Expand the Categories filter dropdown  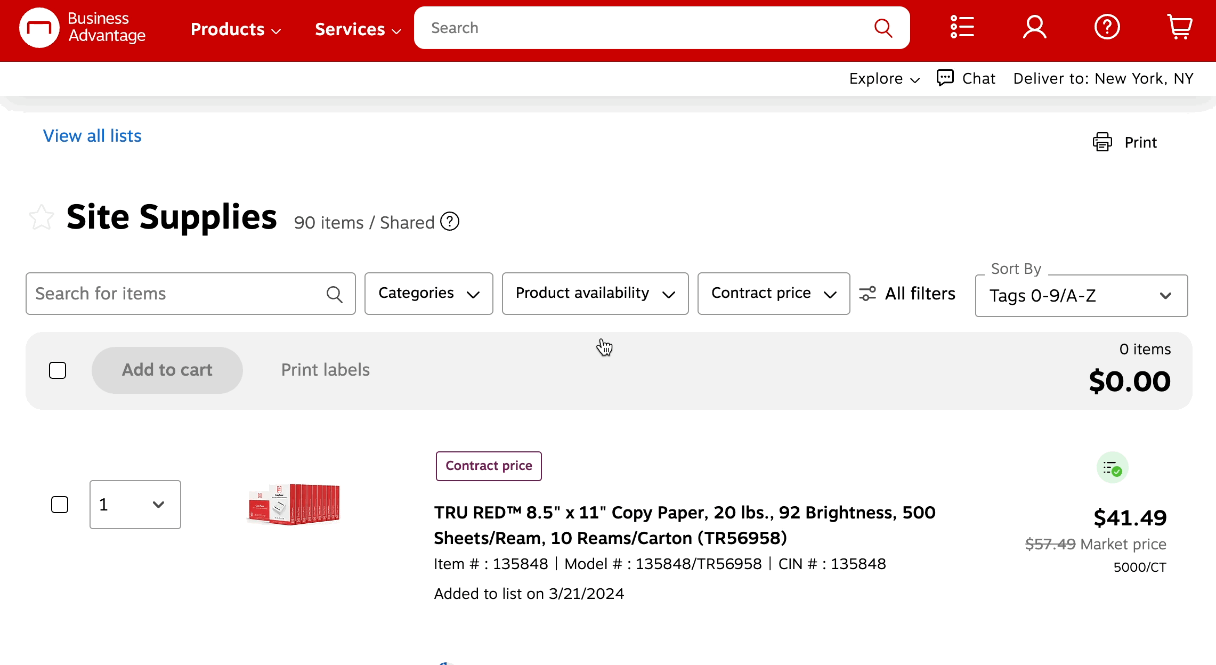[428, 294]
